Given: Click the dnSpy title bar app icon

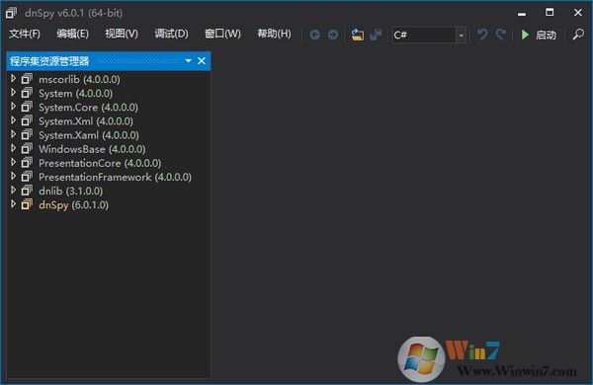Looking at the screenshot, I should tap(11, 13).
